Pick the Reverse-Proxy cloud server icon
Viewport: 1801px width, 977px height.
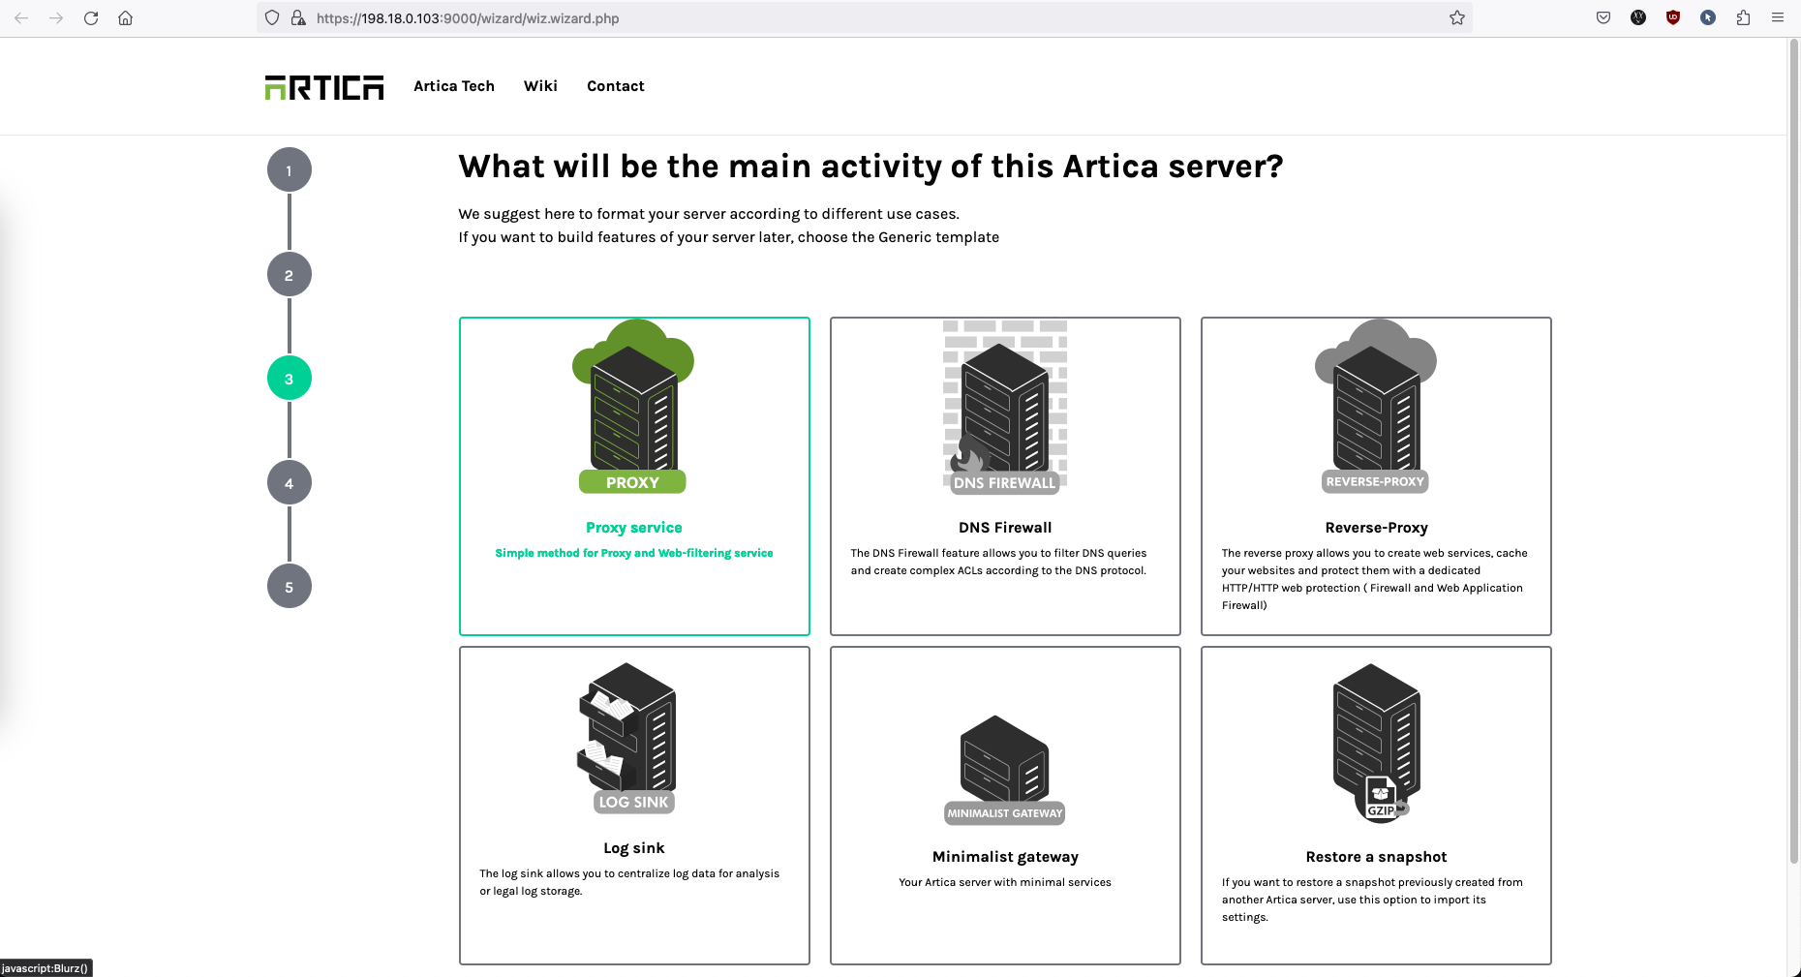coord(1376,407)
